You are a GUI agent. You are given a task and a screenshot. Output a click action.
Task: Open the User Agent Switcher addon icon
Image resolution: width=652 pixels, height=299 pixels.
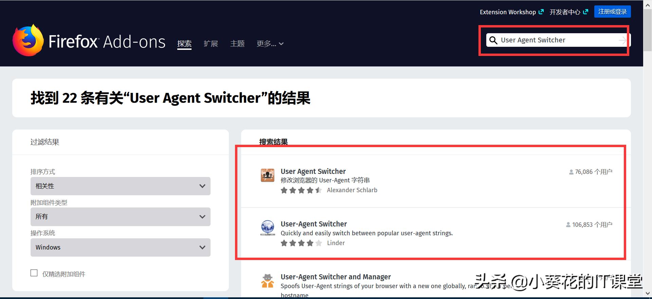(268, 175)
